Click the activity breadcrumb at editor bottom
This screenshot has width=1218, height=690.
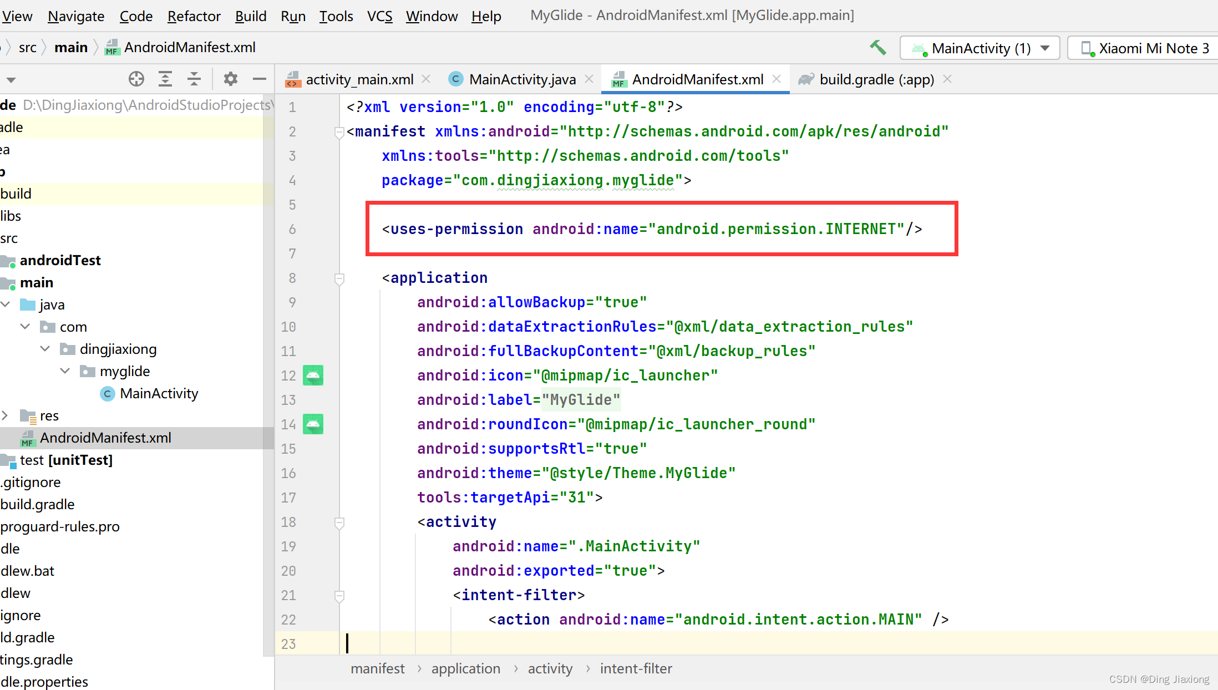pos(550,669)
